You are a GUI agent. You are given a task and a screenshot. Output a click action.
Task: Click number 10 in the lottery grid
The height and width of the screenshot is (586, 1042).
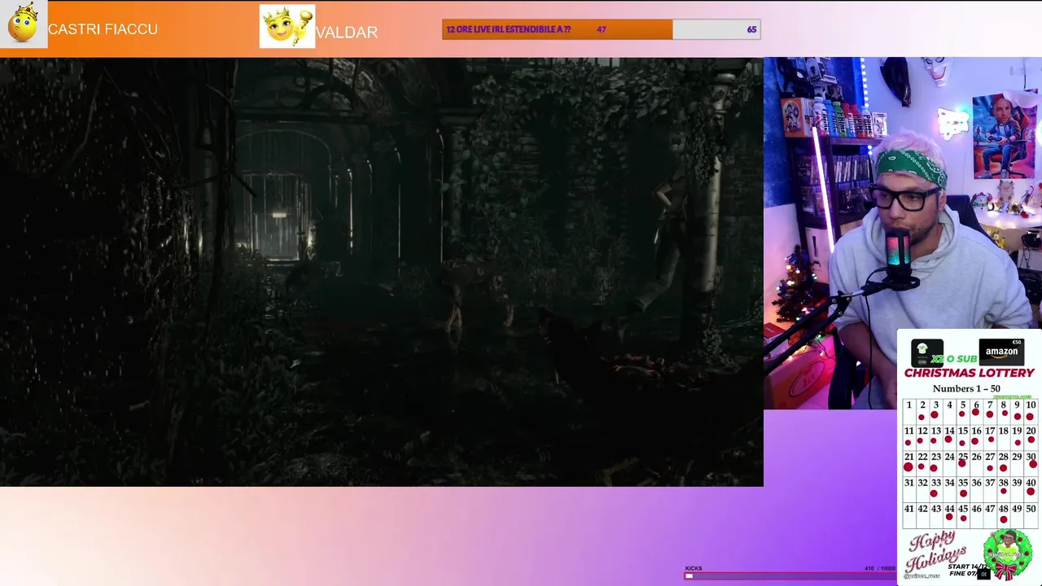point(1031,405)
